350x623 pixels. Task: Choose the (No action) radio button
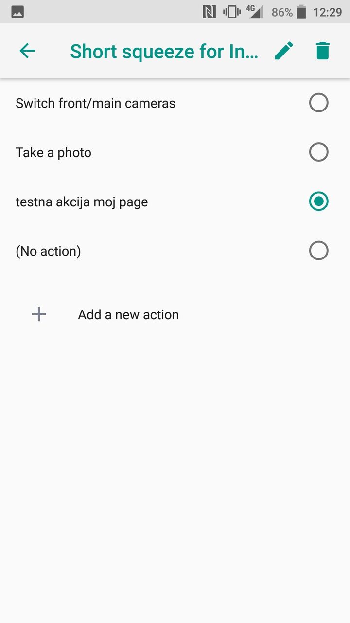pyautogui.click(x=318, y=251)
